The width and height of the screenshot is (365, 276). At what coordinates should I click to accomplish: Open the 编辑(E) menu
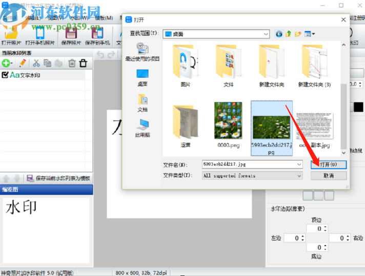(33, 18)
